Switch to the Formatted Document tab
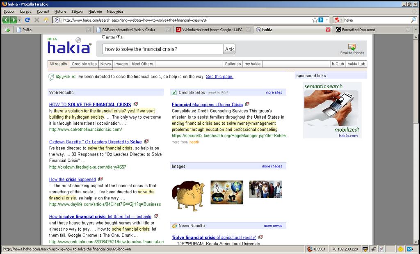This screenshot has width=420, height=254. pyautogui.click(x=373, y=30)
